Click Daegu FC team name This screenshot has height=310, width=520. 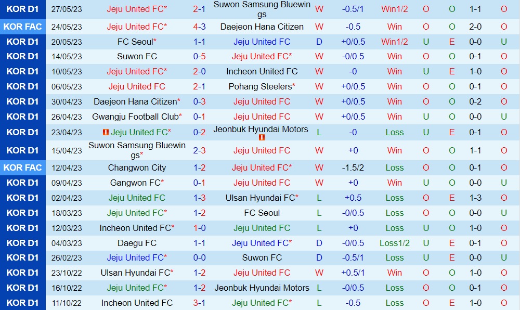pos(137,243)
